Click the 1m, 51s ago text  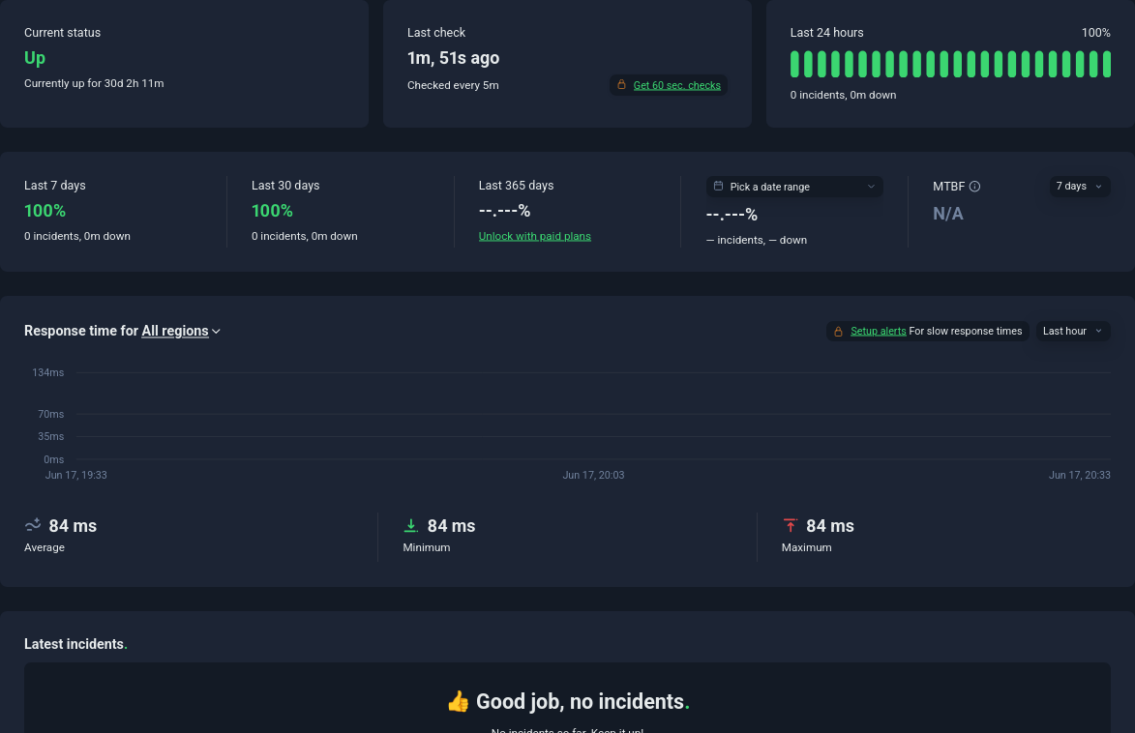[x=453, y=58]
